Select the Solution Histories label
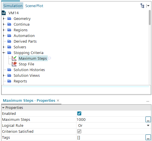 pos(29,70)
